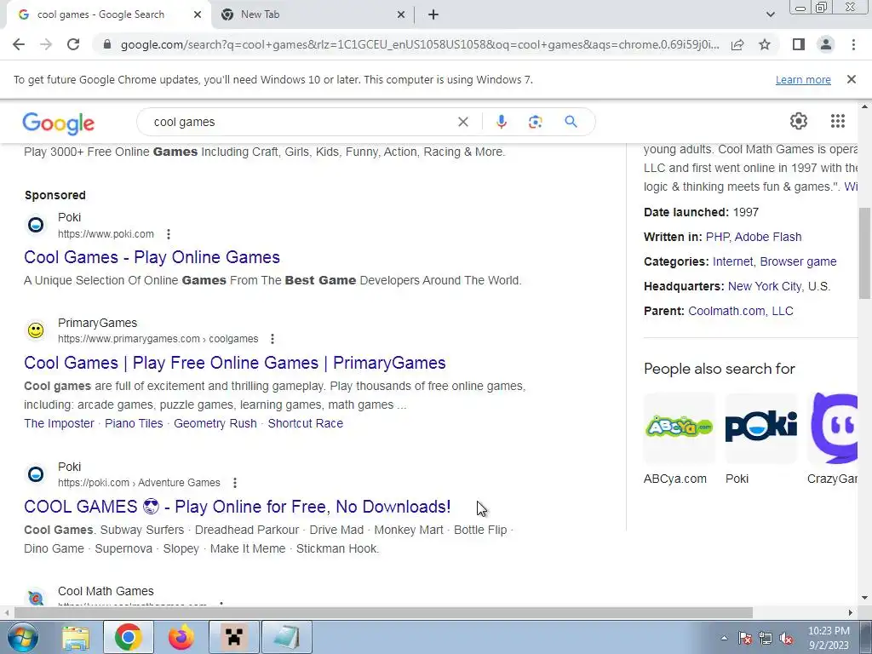Open a new tab with plus button
Viewport: 872px width, 654px height.
(x=433, y=14)
